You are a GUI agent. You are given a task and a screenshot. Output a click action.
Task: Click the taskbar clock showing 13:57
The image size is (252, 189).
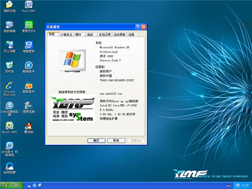pyautogui.click(x=245, y=185)
